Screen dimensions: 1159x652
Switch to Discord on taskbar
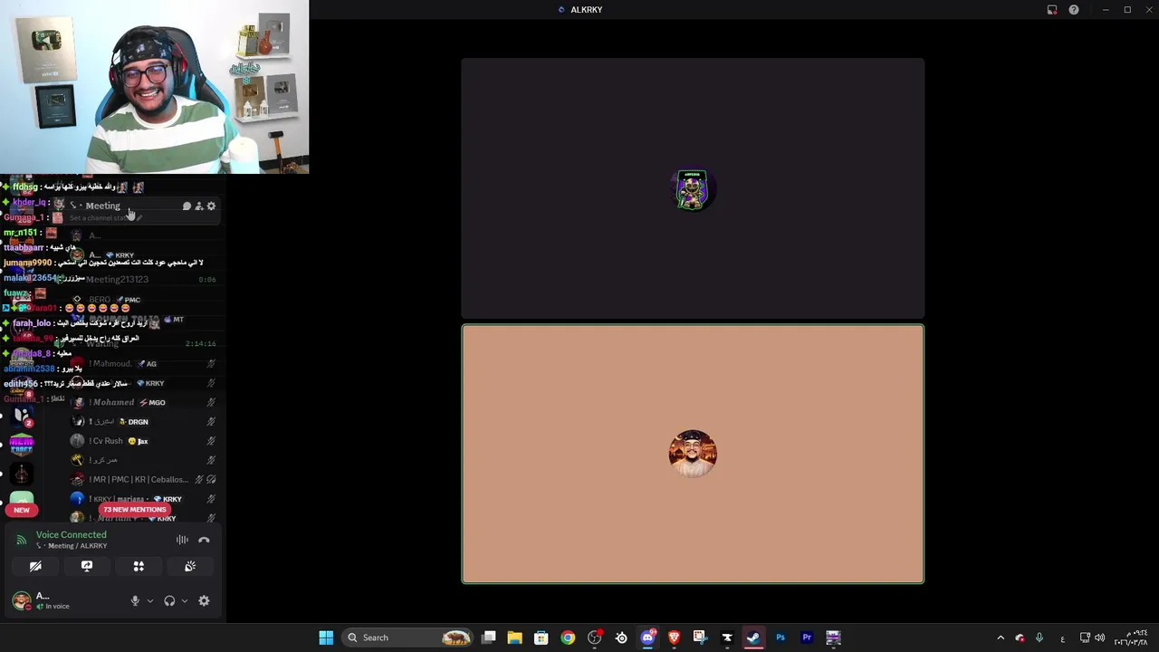pos(647,638)
